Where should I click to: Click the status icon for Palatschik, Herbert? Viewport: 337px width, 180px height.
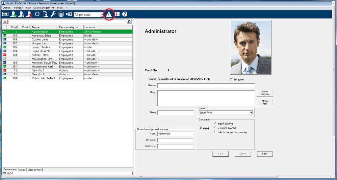coord(4,78)
